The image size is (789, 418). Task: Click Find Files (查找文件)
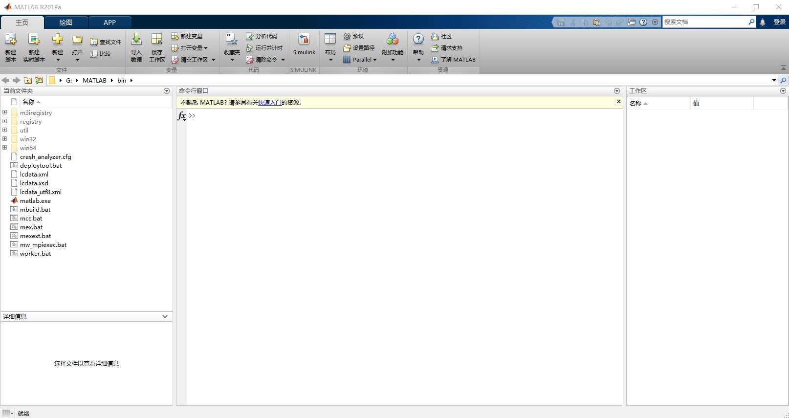pyautogui.click(x=106, y=42)
